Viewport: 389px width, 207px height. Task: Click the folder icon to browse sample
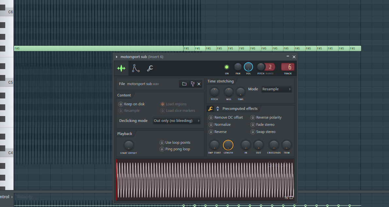184,84
